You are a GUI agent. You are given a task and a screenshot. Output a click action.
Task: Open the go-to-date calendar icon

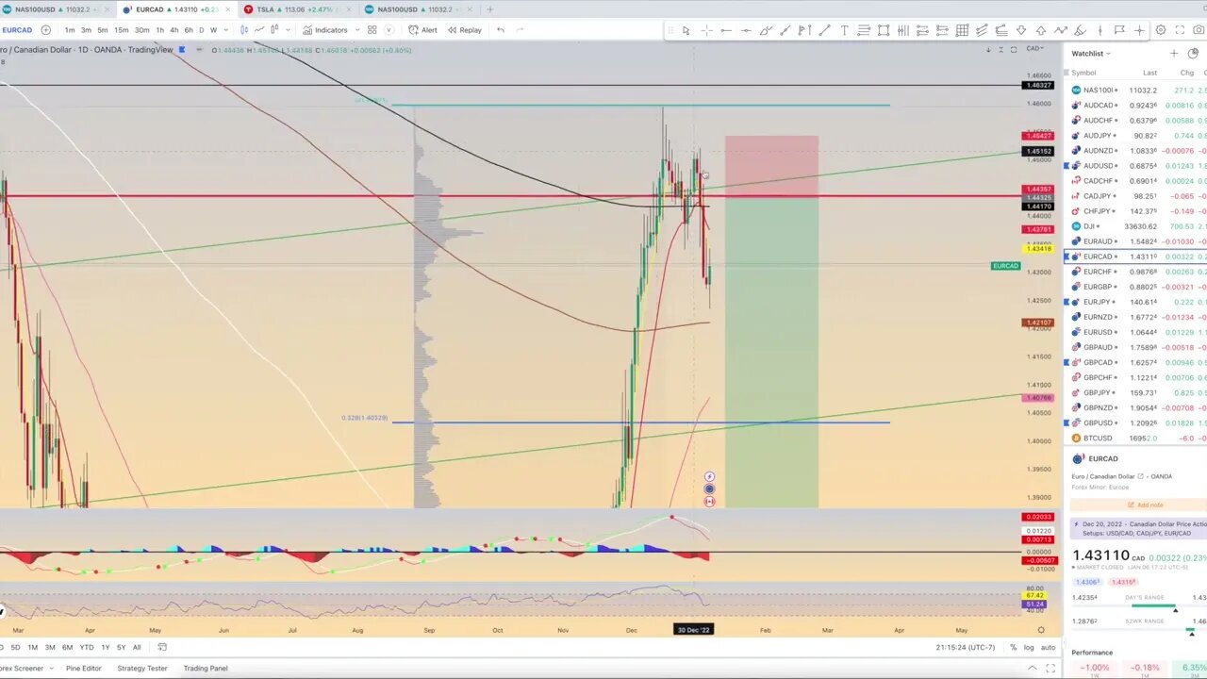point(162,647)
